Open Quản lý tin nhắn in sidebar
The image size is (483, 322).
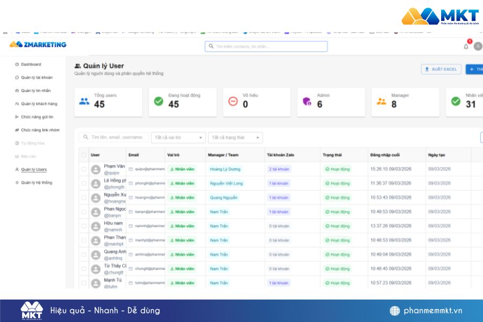point(33,91)
